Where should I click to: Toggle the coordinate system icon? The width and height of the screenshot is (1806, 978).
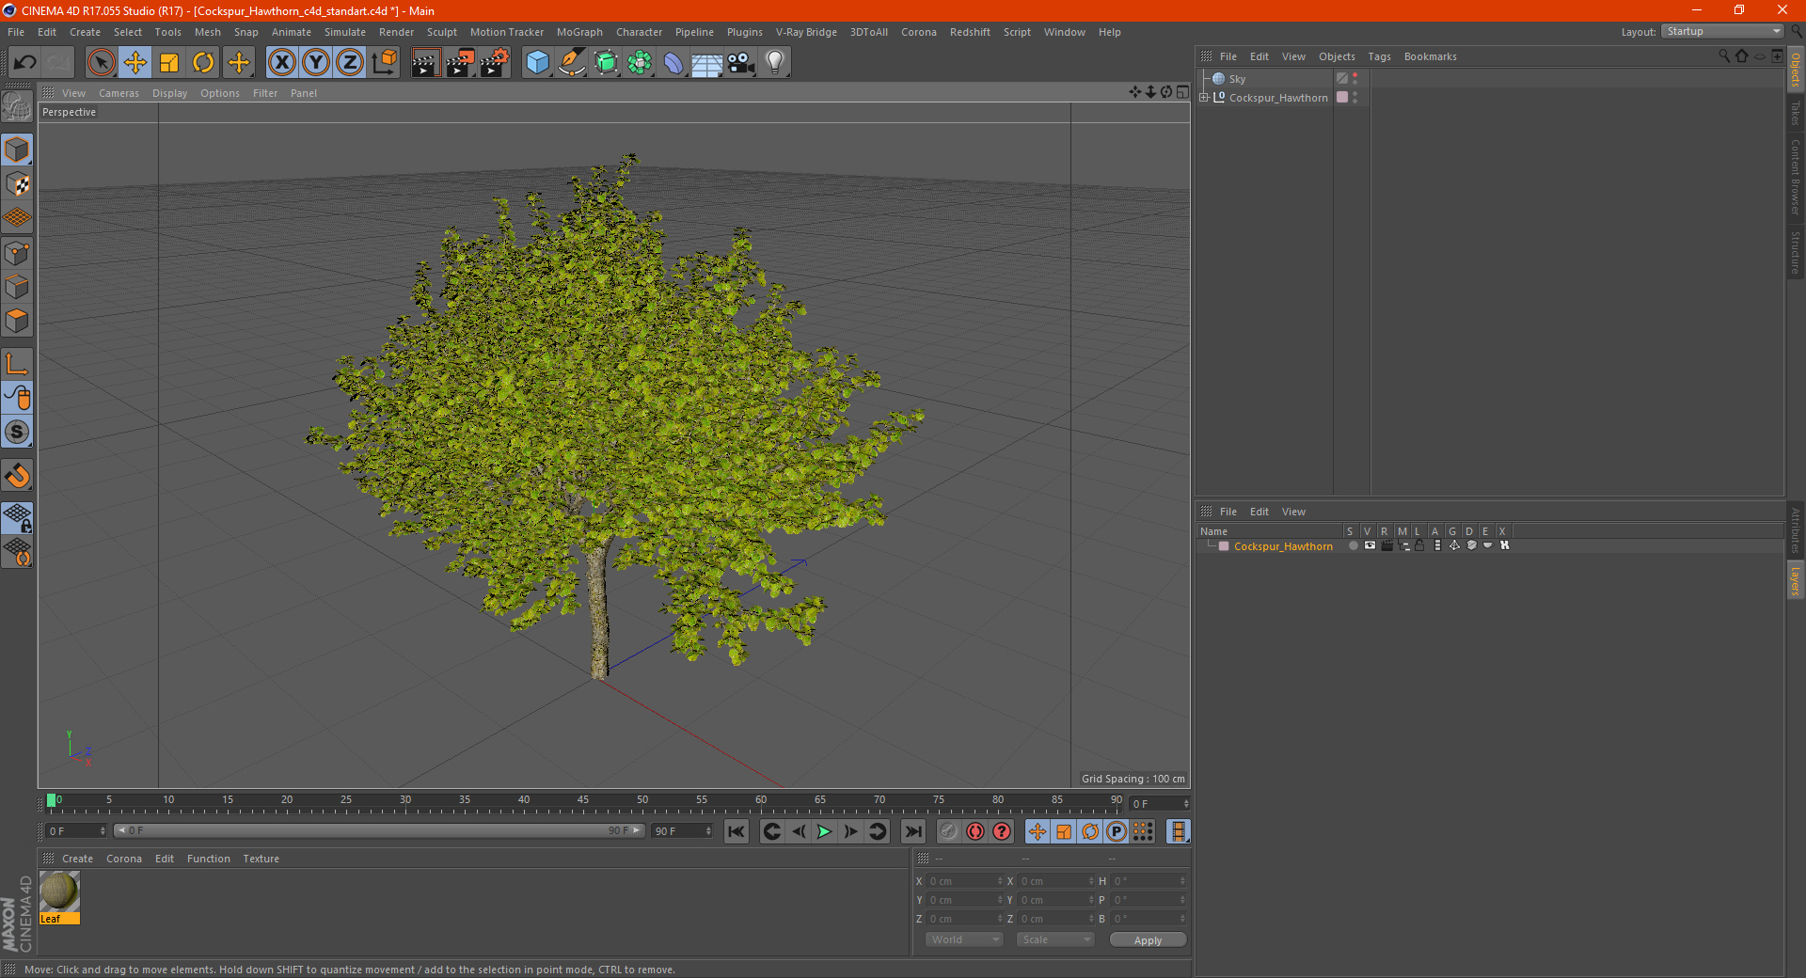[384, 63]
